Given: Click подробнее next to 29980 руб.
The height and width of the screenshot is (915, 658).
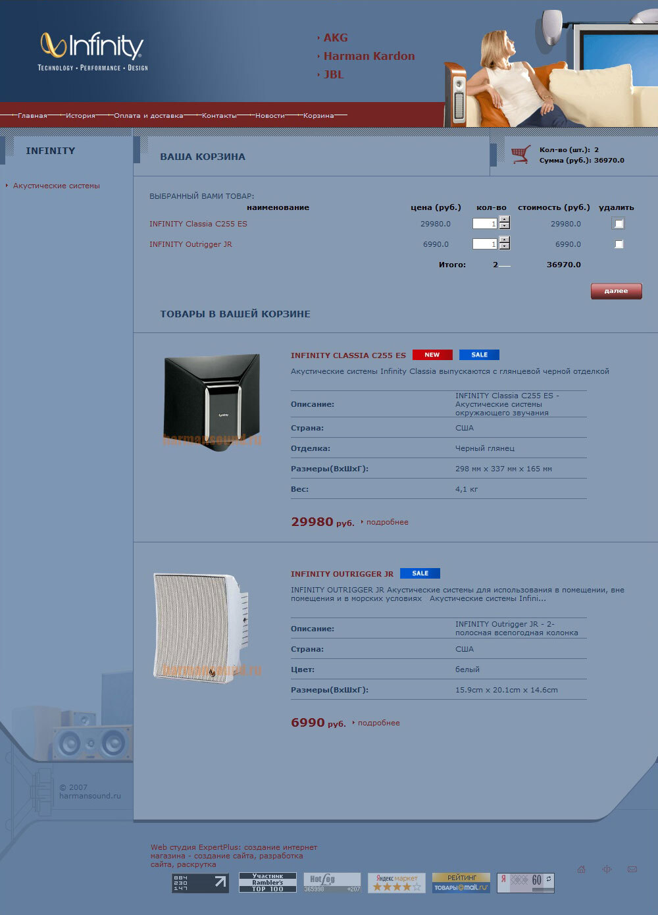Looking at the screenshot, I should click(x=388, y=522).
